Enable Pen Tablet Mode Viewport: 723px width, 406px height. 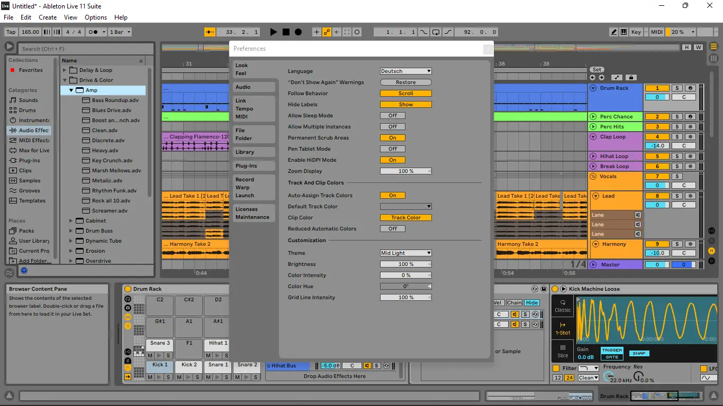point(393,149)
